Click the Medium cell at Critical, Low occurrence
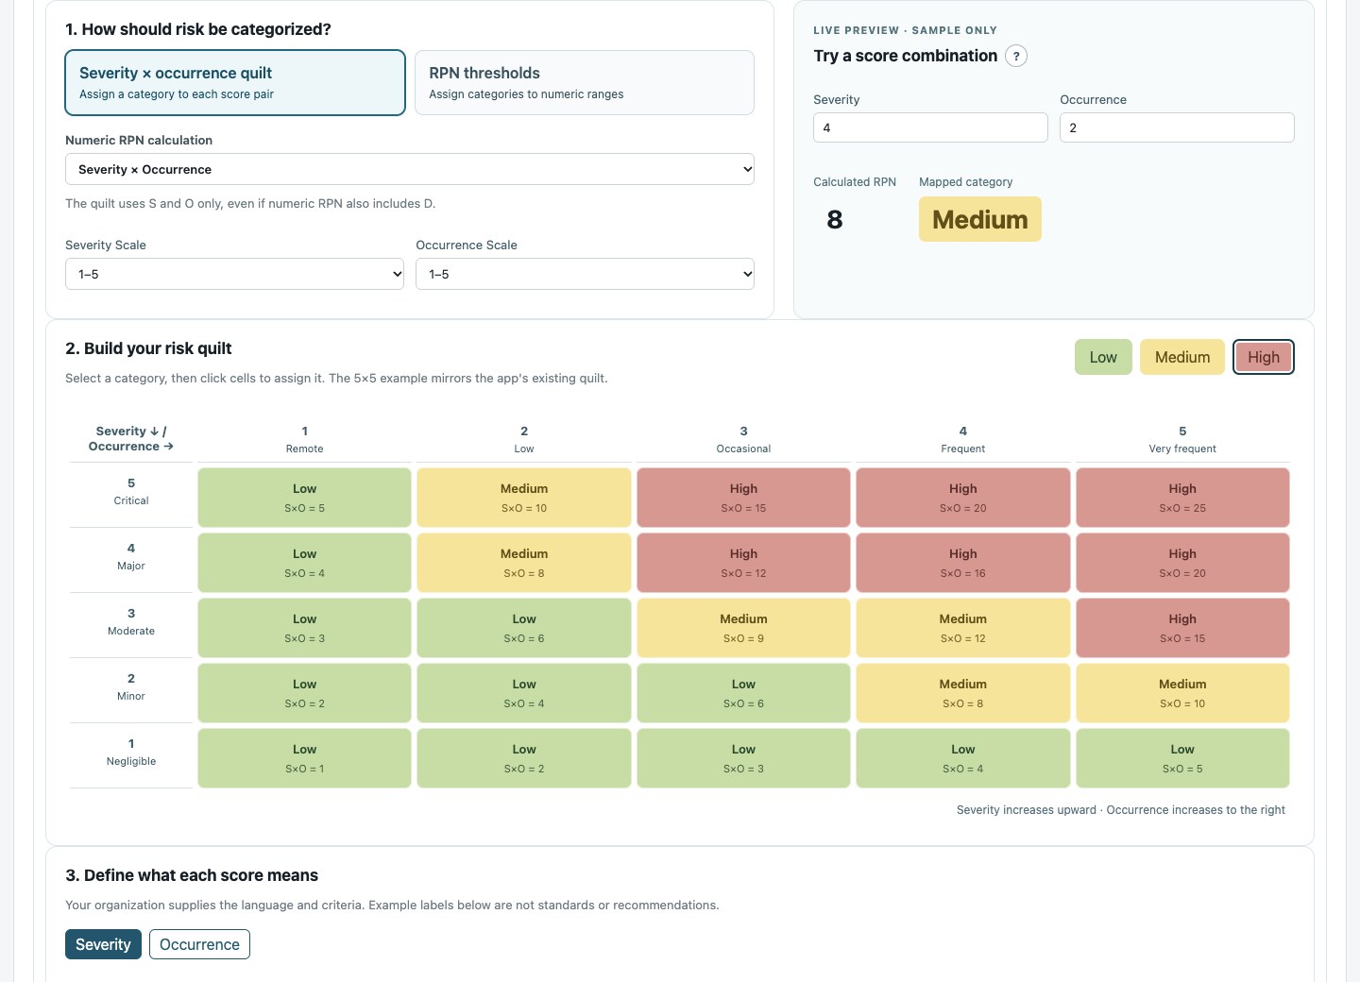Screen dimensions: 1360x982 [x=524, y=498]
